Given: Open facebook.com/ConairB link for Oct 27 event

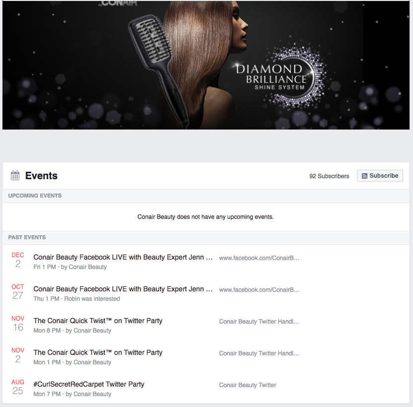Looking at the screenshot, I should click(x=259, y=290).
